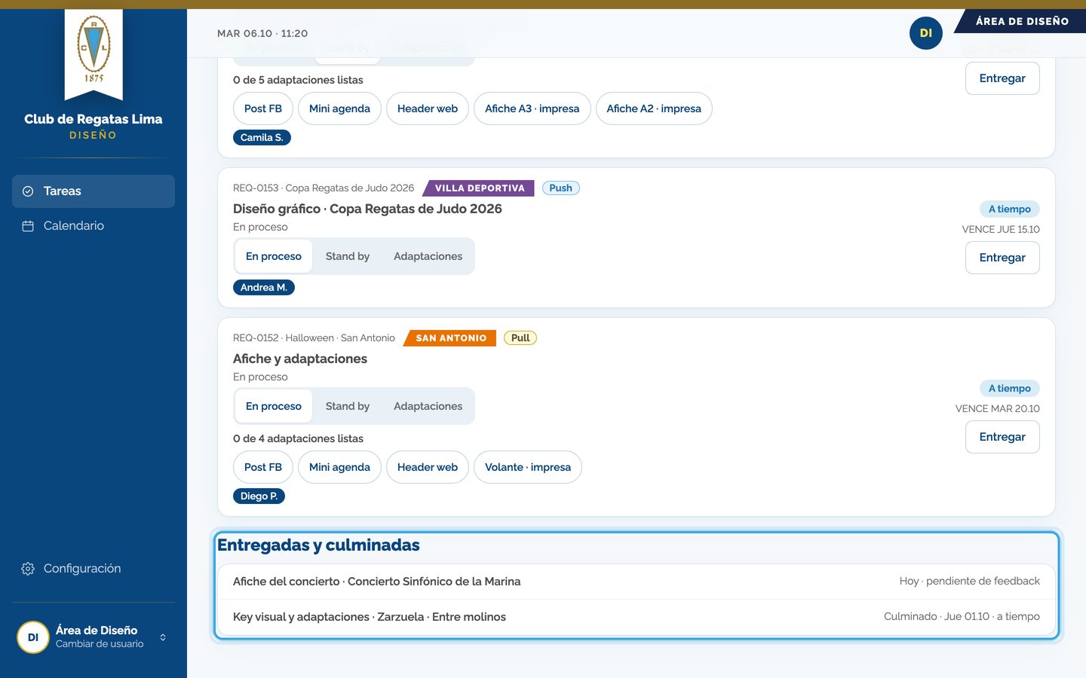The height and width of the screenshot is (678, 1086).
Task: Click the Configuración gear icon
Action: tap(28, 569)
